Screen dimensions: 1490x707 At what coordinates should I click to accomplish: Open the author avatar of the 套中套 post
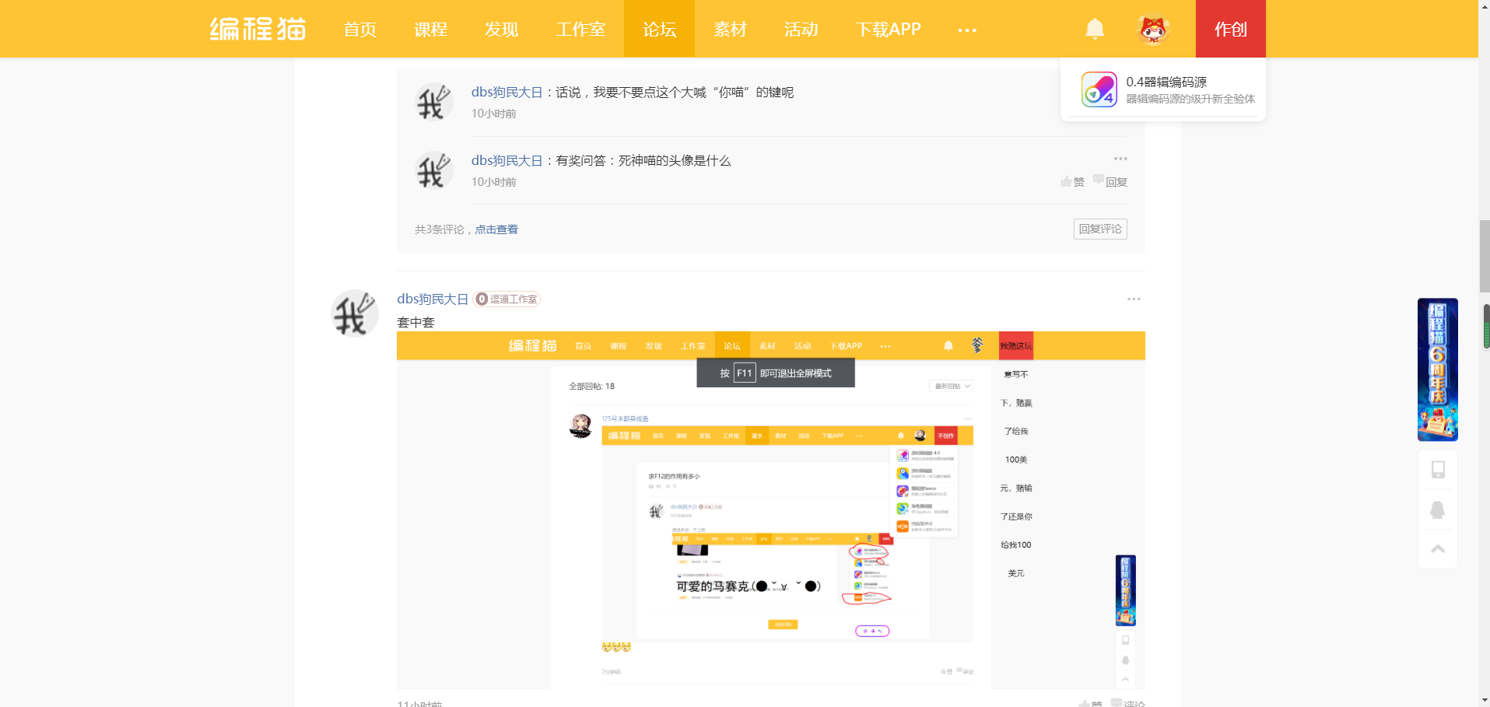pyautogui.click(x=355, y=313)
